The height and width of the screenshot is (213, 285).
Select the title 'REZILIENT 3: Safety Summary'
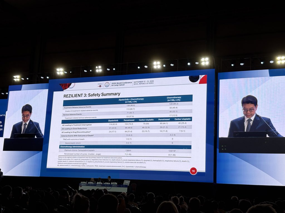pos(92,95)
